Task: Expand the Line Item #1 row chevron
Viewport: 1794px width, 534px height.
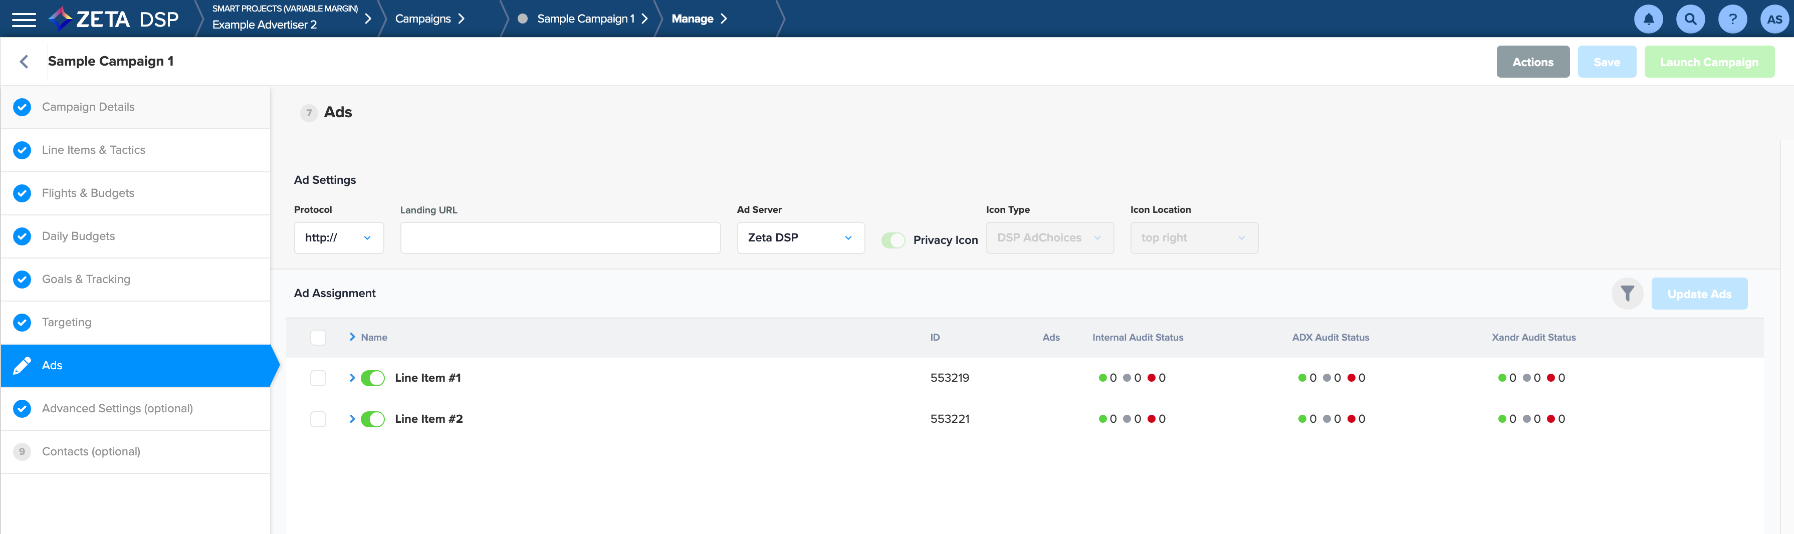Action: [x=352, y=378]
